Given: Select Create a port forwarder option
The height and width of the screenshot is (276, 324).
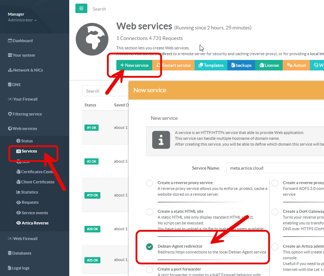Looking at the screenshot, I should (149, 269).
